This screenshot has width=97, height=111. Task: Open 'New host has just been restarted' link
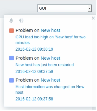(45, 65)
